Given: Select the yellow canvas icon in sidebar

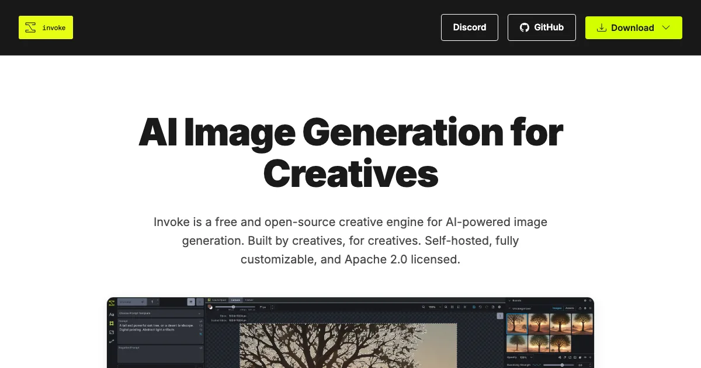Looking at the screenshot, I should pyautogui.click(x=112, y=323).
